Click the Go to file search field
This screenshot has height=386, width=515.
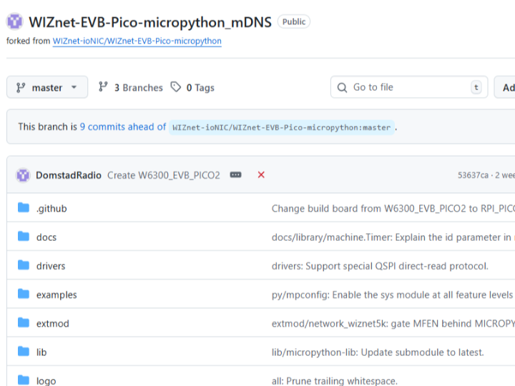point(408,87)
